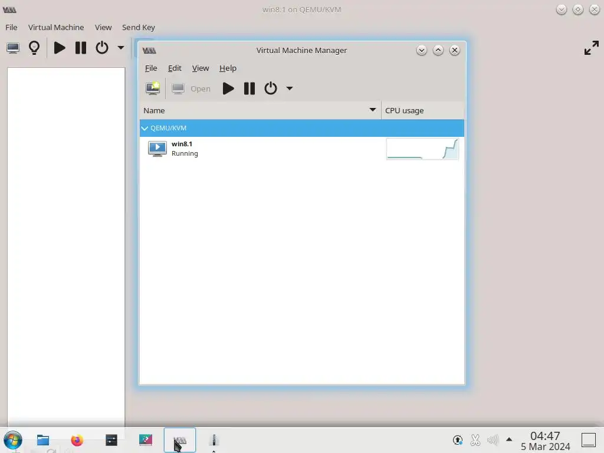Open the Help menu in Virtual Machine Manager
Screen dimensions: 604x453
pyautogui.click(x=228, y=68)
